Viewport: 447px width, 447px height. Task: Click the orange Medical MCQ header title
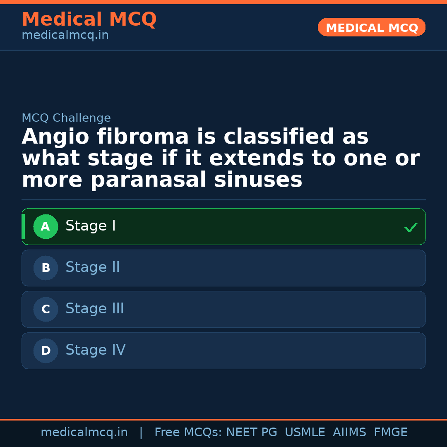tap(89, 19)
